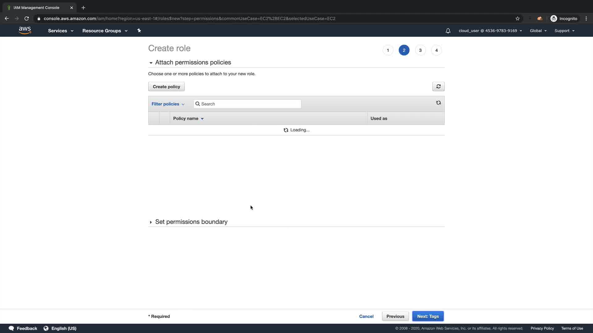Open Chrome three-dot menu
Image resolution: width=593 pixels, height=333 pixels.
(586, 18)
